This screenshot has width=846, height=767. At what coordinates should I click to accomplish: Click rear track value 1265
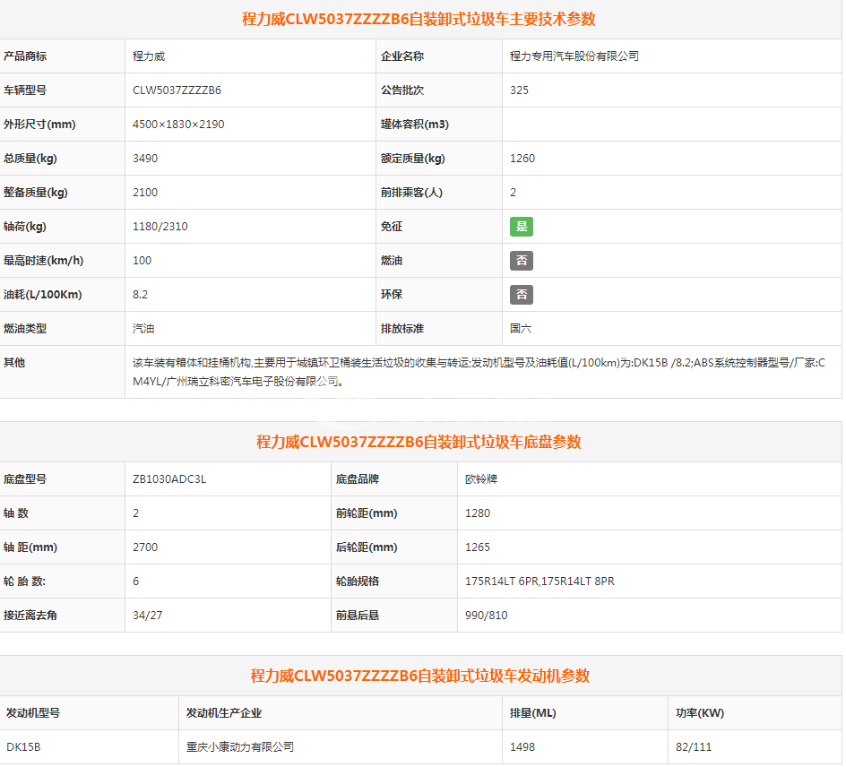click(x=478, y=547)
